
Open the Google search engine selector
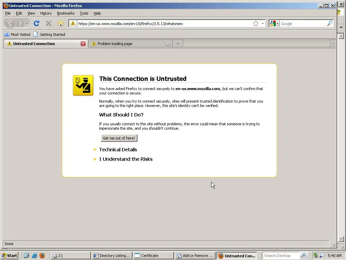click(274, 23)
